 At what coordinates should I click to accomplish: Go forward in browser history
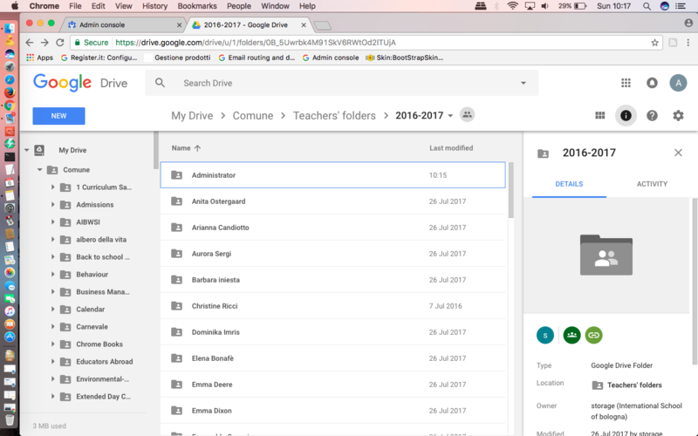click(x=44, y=43)
